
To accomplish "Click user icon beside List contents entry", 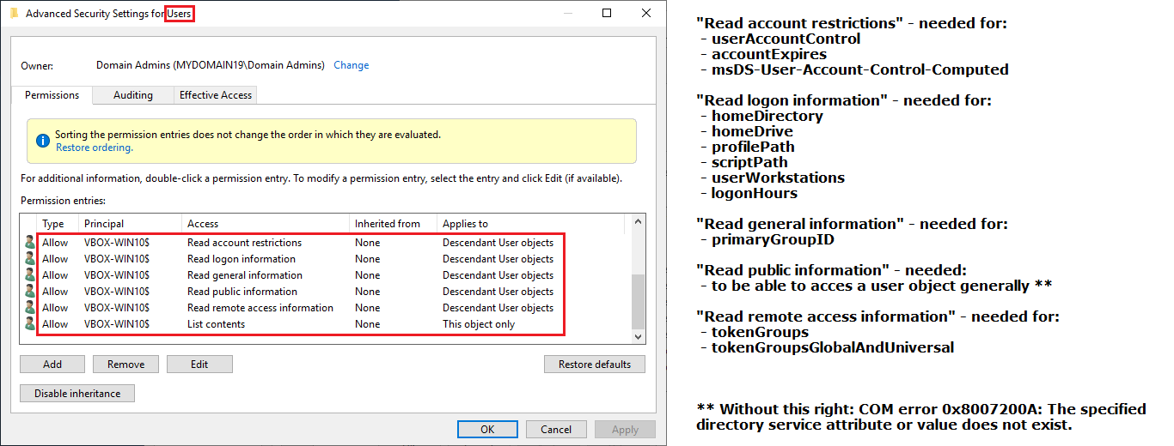I will pos(30,324).
